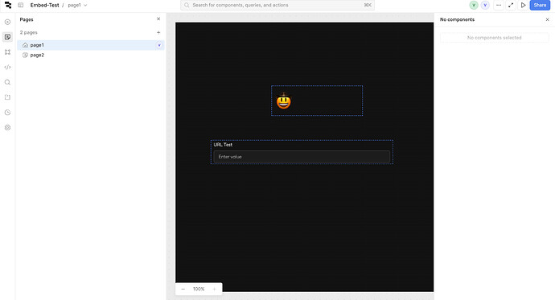Viewport: 555px width, 300px height.
Task: Click the green V user avatar
Action: point(474,5)
